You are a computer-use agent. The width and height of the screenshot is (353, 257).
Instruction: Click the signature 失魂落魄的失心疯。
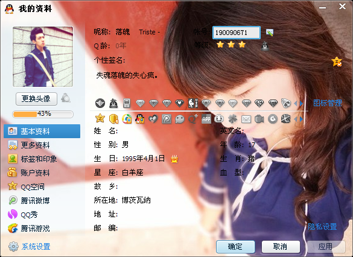click(127, 75)
